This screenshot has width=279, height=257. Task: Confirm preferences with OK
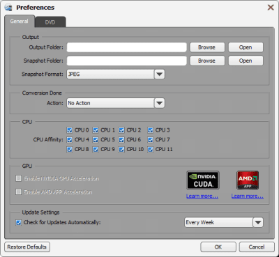click(218, 247)
